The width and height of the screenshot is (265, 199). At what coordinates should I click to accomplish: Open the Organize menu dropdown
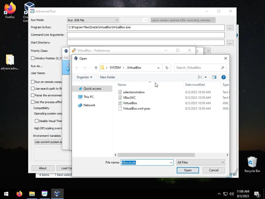click(x=84, y=77)
